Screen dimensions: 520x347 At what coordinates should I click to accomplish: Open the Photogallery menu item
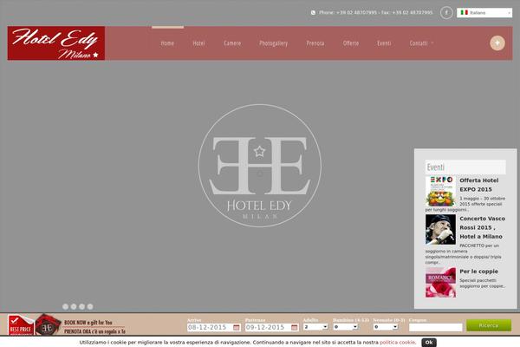274,43
